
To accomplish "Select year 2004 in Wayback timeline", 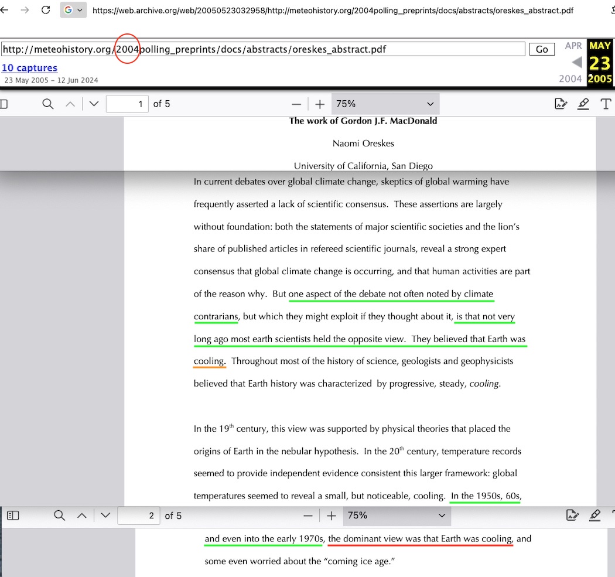I will coord(570,78).
